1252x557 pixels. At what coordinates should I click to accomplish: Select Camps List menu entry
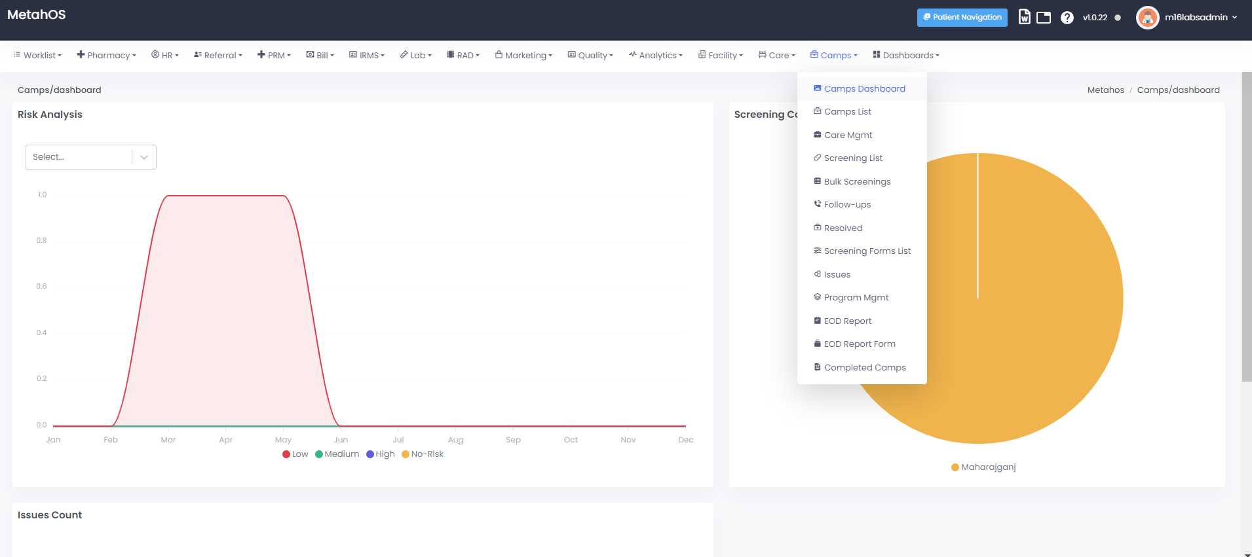pyautogui.click(x=862, y=112)
